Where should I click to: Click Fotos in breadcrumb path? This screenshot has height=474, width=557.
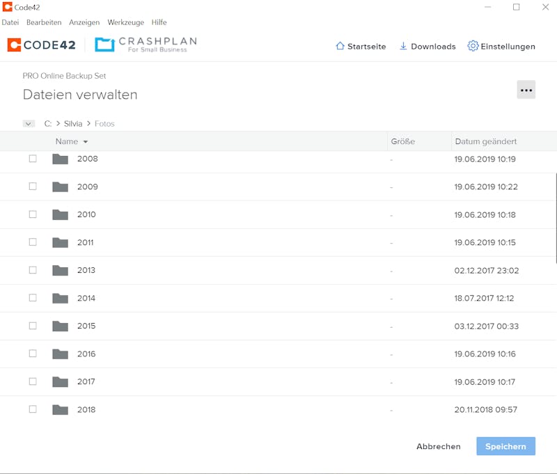pyautogui.click(x=104, y=124)
